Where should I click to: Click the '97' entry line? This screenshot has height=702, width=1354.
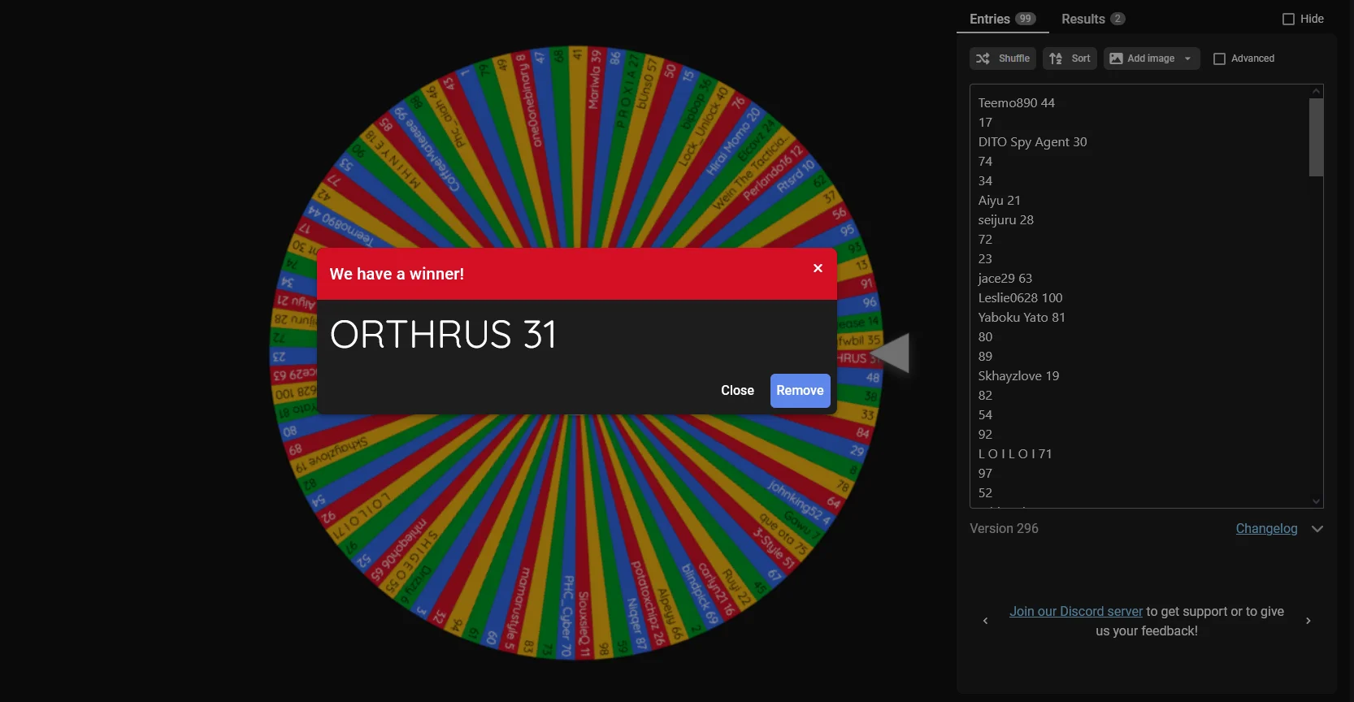tap(985, 474)
